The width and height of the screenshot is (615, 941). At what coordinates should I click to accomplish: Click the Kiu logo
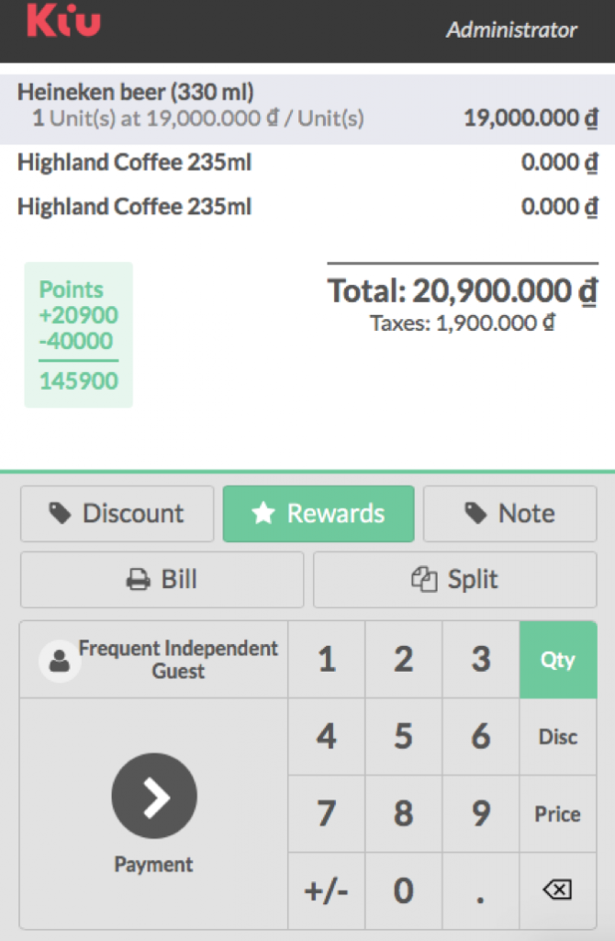pyautogui.click(x=63, y=20)
